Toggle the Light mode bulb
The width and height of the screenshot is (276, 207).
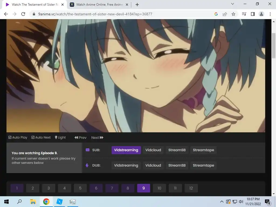click(x=60, y=137)
